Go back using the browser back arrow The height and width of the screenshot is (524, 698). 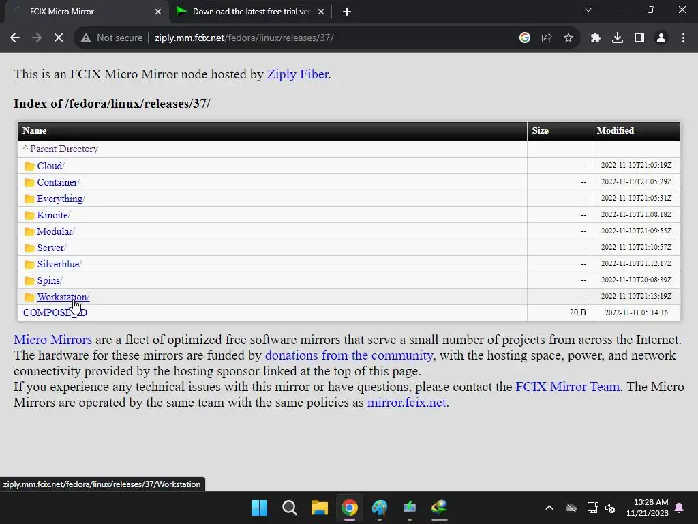15,38
